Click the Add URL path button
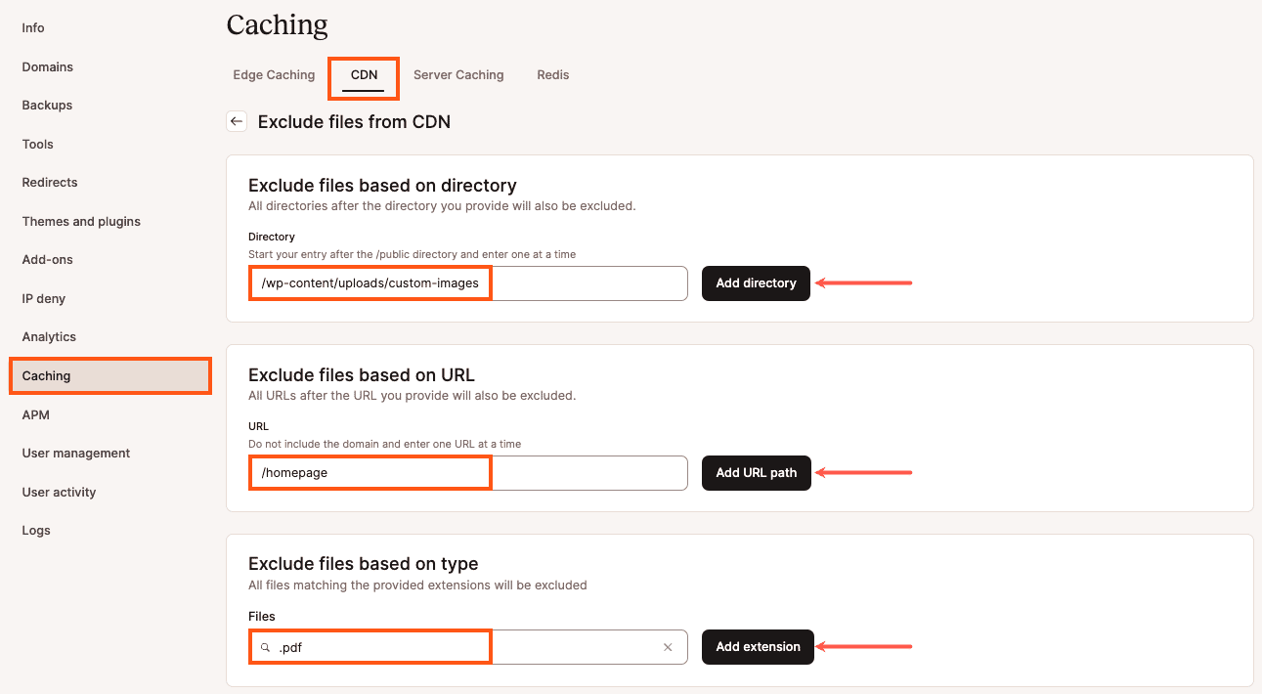The width and height of the screenshot is (1262, 694). click(x=756, y=473)
